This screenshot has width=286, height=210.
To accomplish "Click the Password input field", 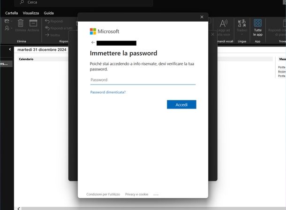I will [x=143, y=80].
